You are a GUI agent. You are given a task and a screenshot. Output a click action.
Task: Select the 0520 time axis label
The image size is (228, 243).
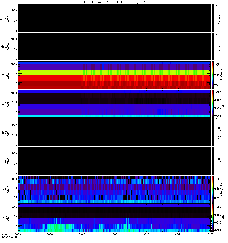click(x=146, y=234)
